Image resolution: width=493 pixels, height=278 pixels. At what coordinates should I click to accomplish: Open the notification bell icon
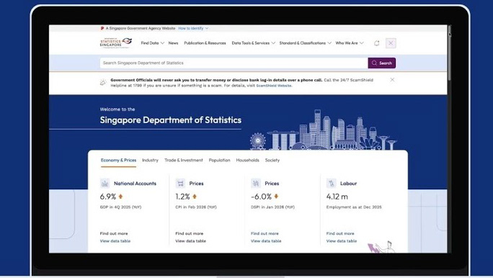[377, 43]
